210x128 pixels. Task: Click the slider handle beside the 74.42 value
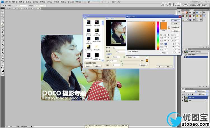tap(124, 57)
